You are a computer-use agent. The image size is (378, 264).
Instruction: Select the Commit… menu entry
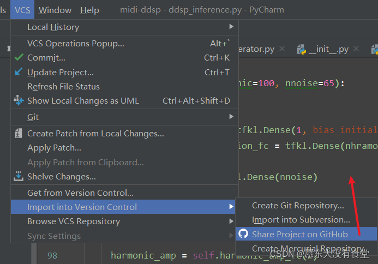click(x=124, y=58)
